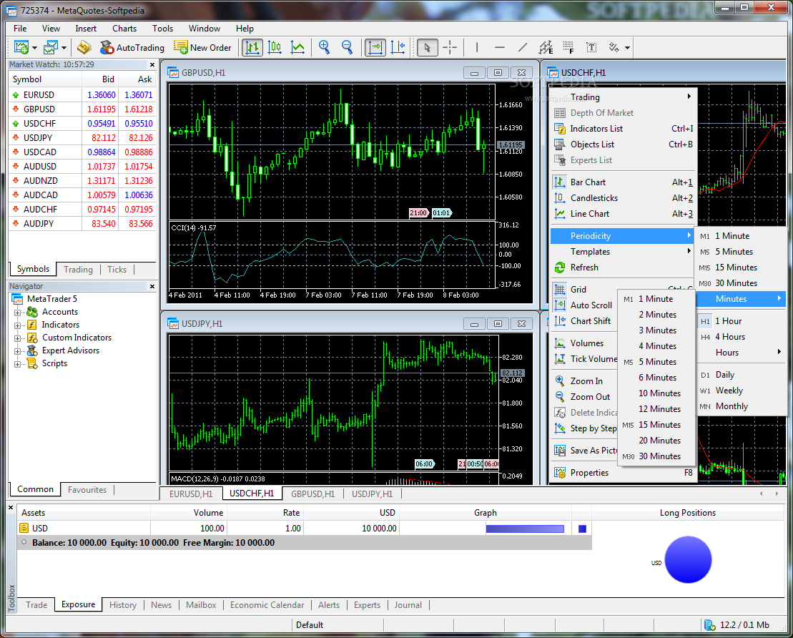Open the Templates submenu
Image resolution: width=793 pixels, height=638 pixels.
(623, 252)
